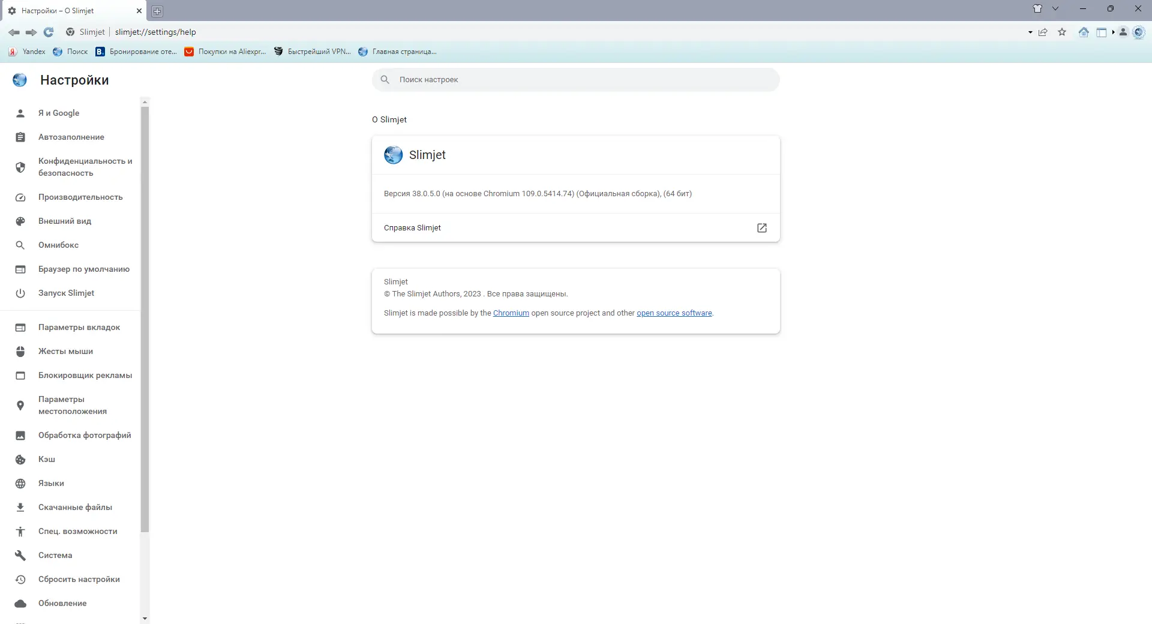Click the sidebar scrollbar thumb
The height and width of the screenshot is (624, 1152).
coord(145,319)
